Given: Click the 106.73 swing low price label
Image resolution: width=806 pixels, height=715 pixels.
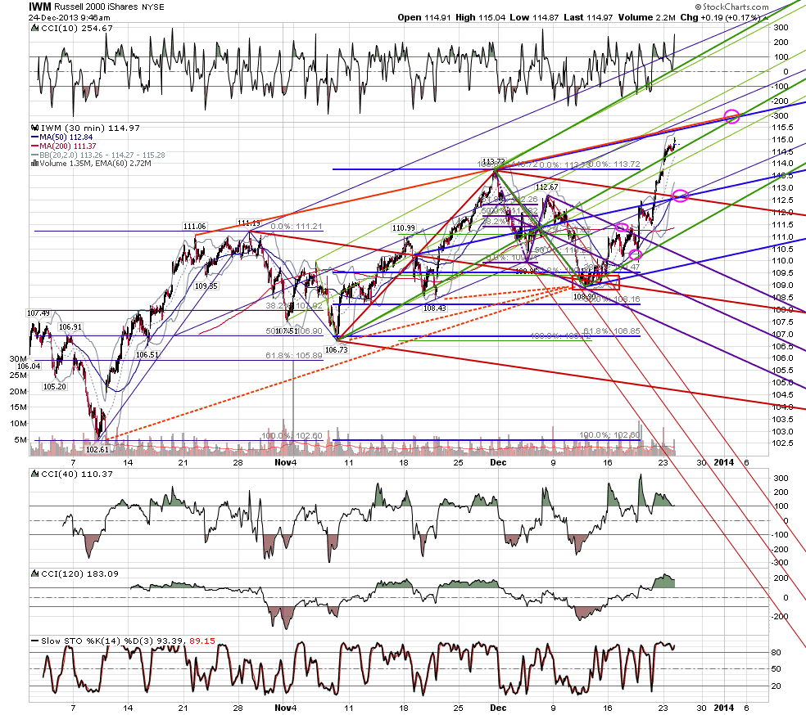Looking at the screenshot, I should 336,349.
